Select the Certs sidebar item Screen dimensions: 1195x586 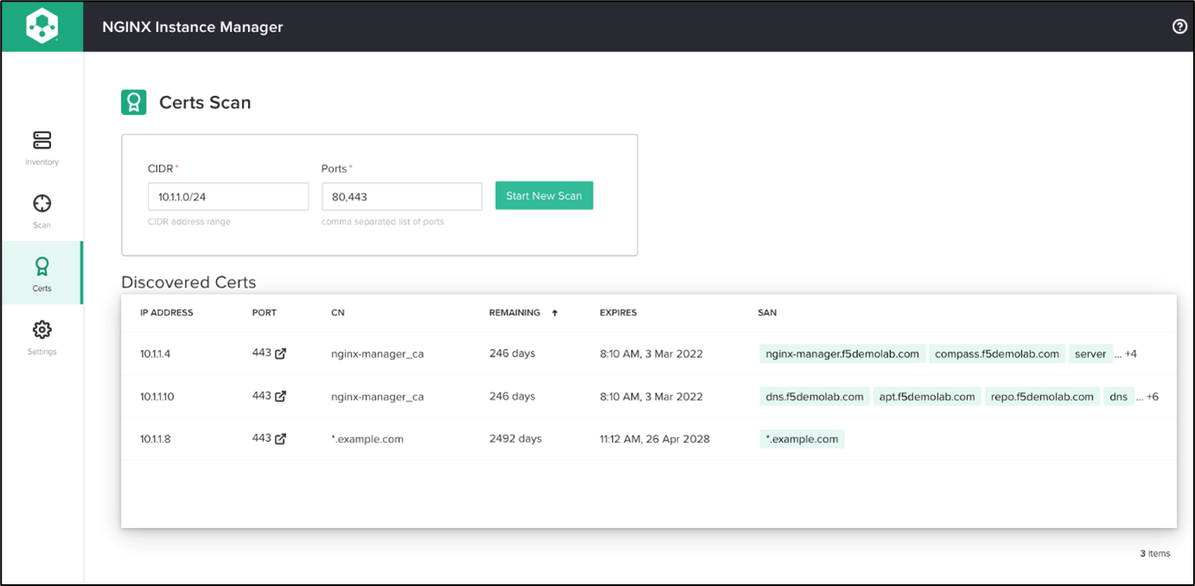tap(41, 273)
